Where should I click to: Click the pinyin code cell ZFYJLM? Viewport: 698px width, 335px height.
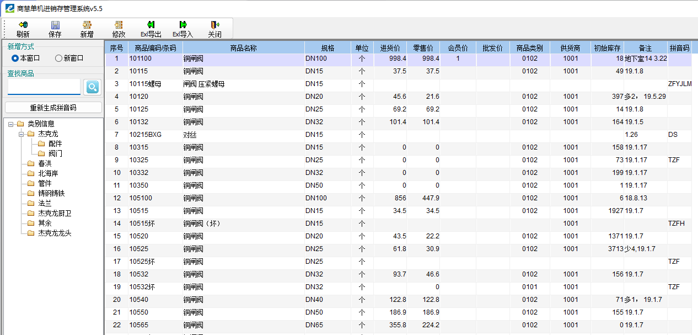680,84
